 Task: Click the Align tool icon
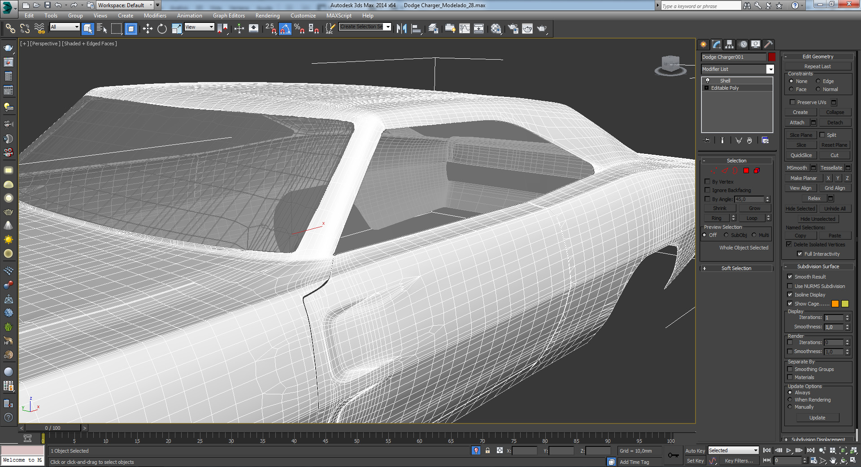click(416, 29)
